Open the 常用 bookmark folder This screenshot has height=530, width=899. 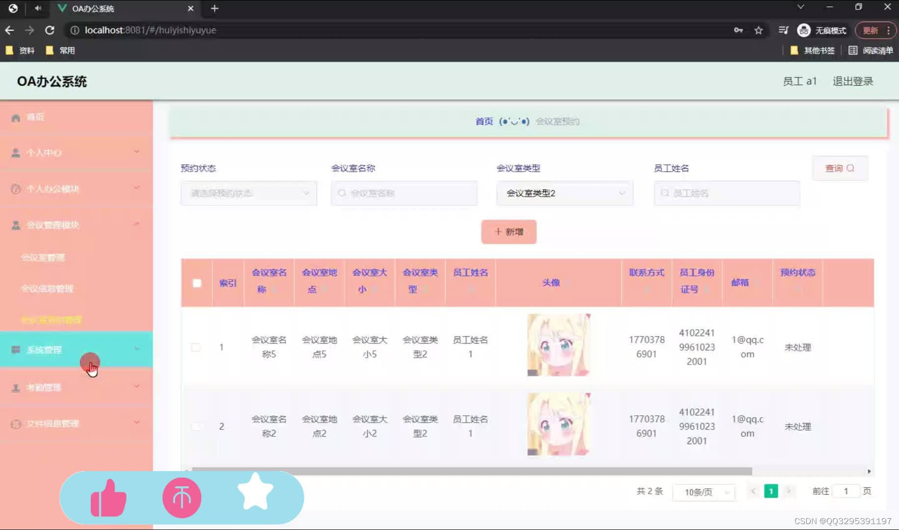tap(60, 50)
